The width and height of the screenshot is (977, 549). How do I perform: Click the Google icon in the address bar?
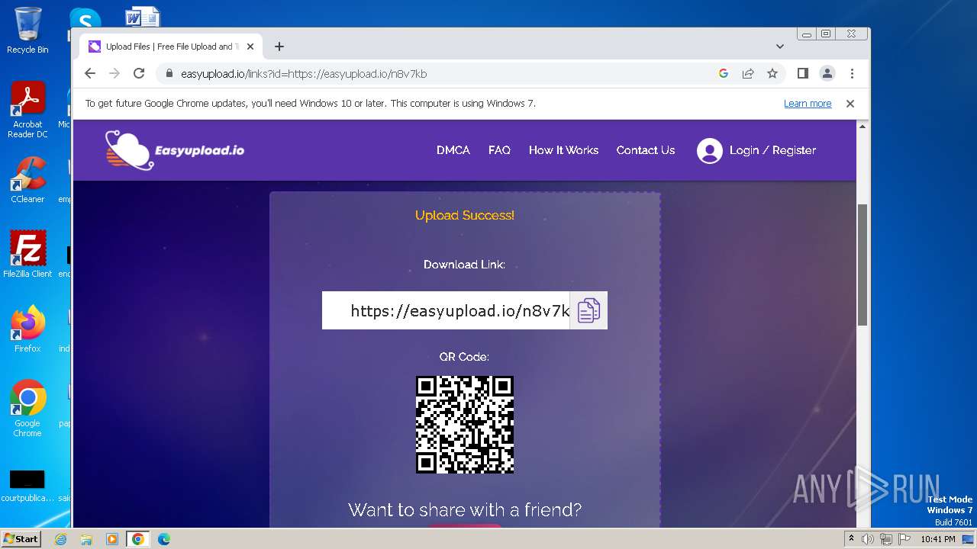click(x=724, y=73)
